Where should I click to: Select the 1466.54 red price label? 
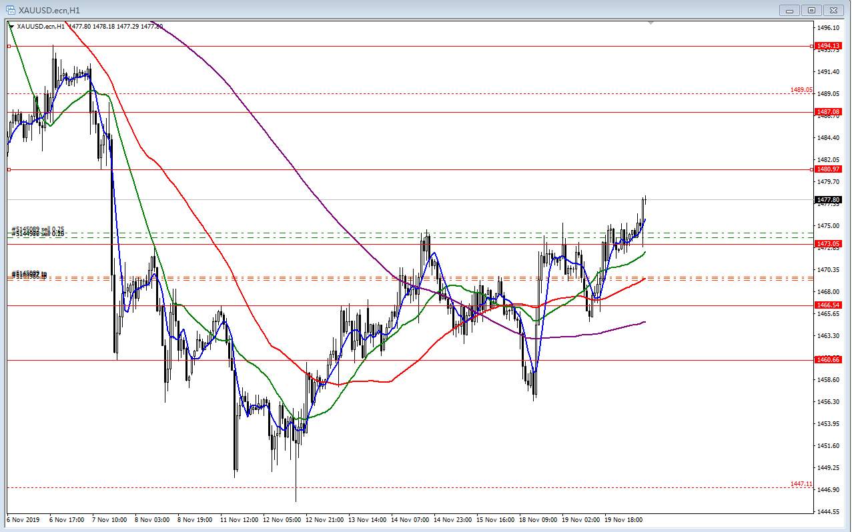pos(829,305)
